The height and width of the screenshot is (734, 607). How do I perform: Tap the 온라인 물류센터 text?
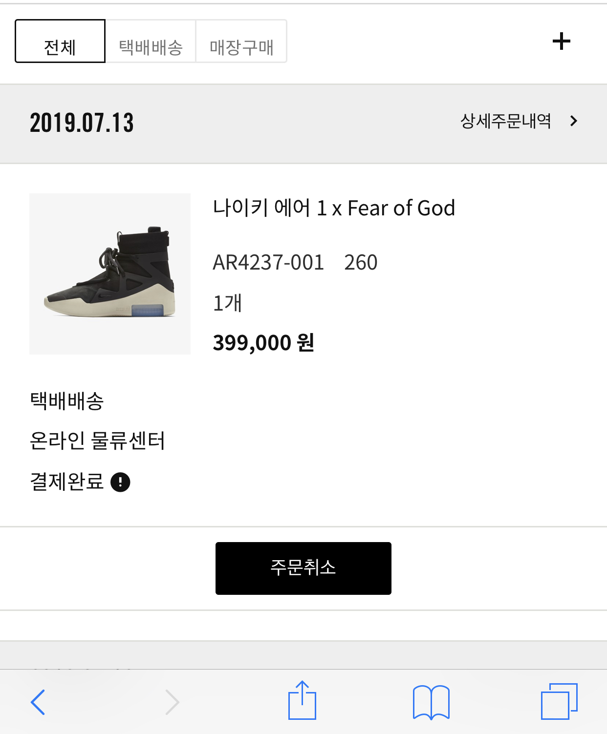97,440
